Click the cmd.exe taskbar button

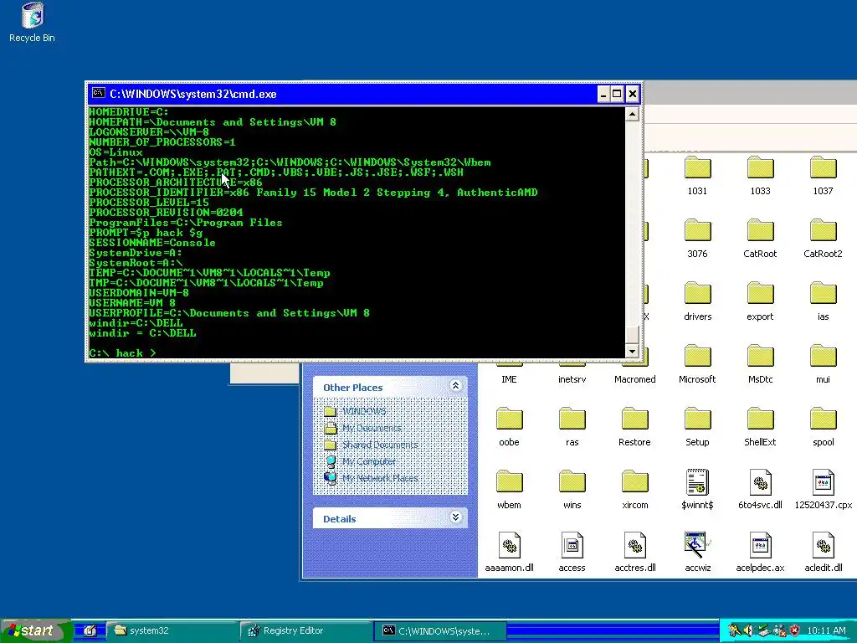coord(440,630)
